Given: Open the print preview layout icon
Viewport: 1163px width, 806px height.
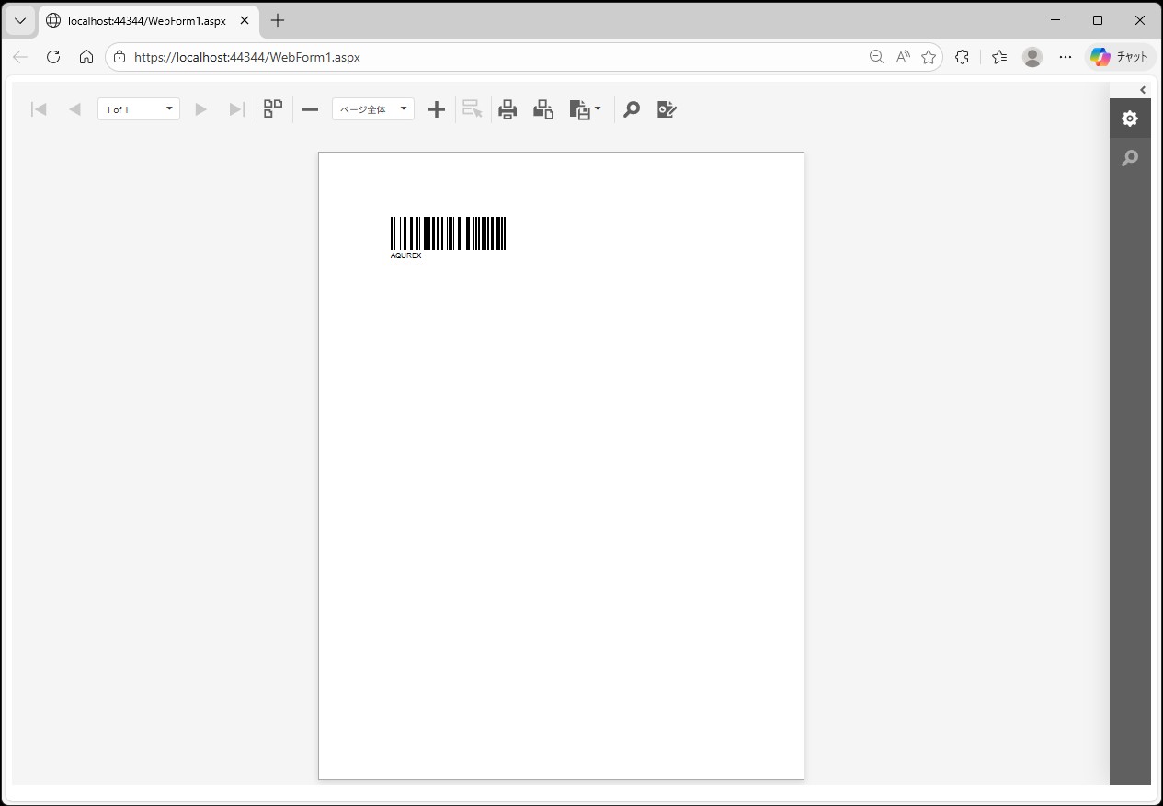Looking at the screenshot, I should [543, 110].
